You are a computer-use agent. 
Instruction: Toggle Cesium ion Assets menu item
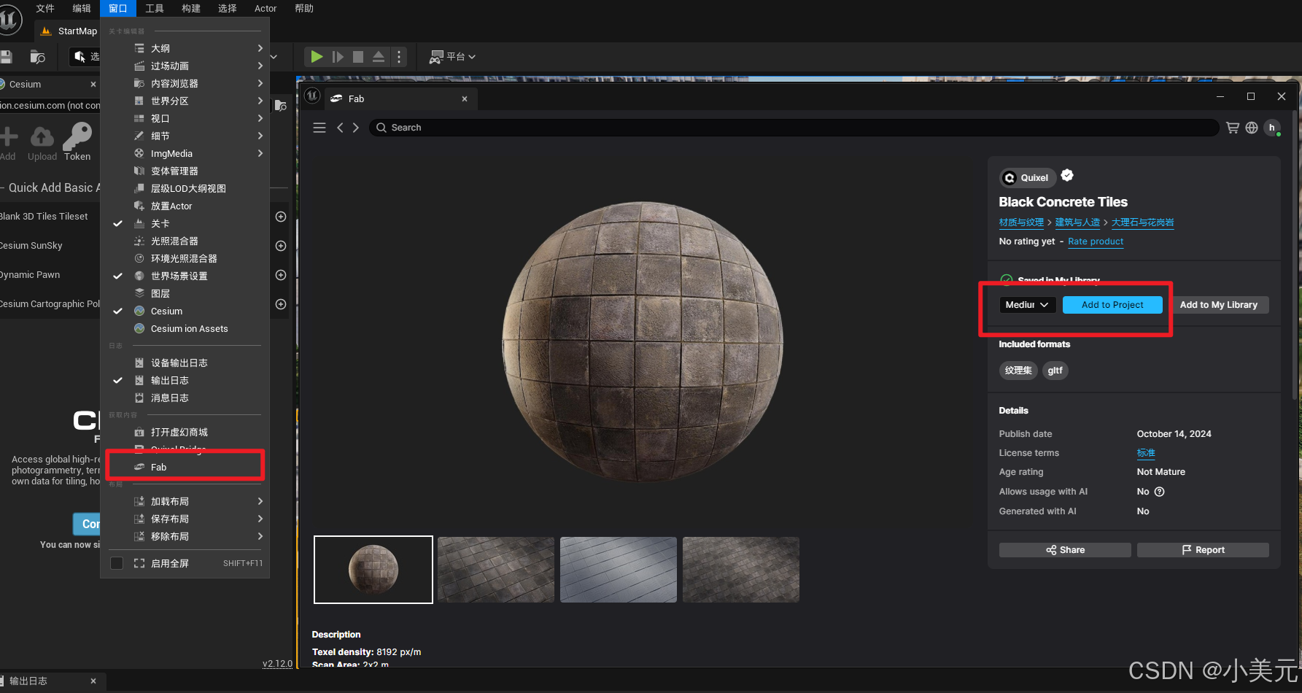185,328
